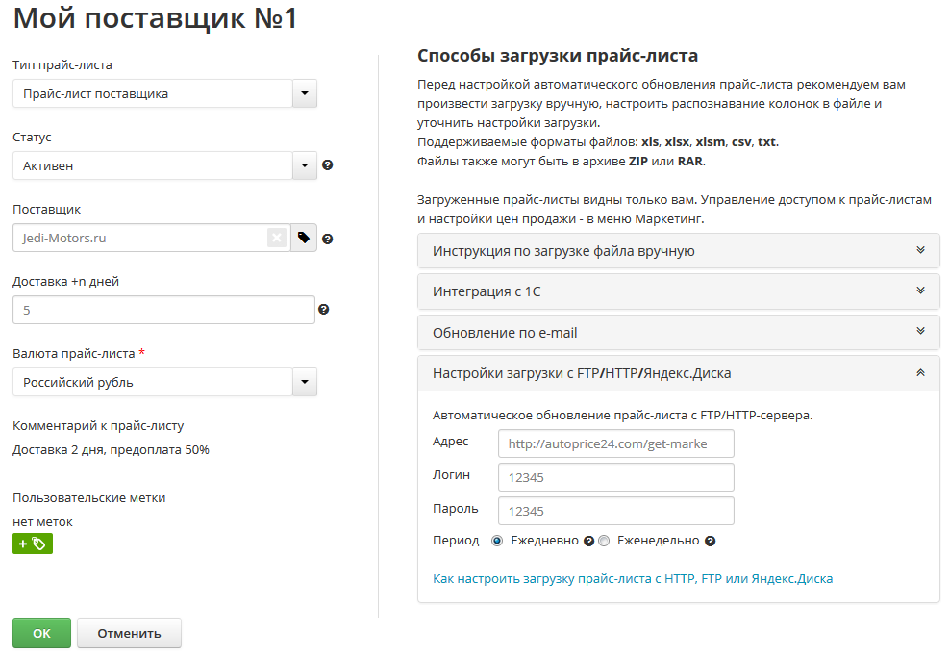Expand the Интеграция с 1С section
The image size is (949, 658).
tap(678, 291)
